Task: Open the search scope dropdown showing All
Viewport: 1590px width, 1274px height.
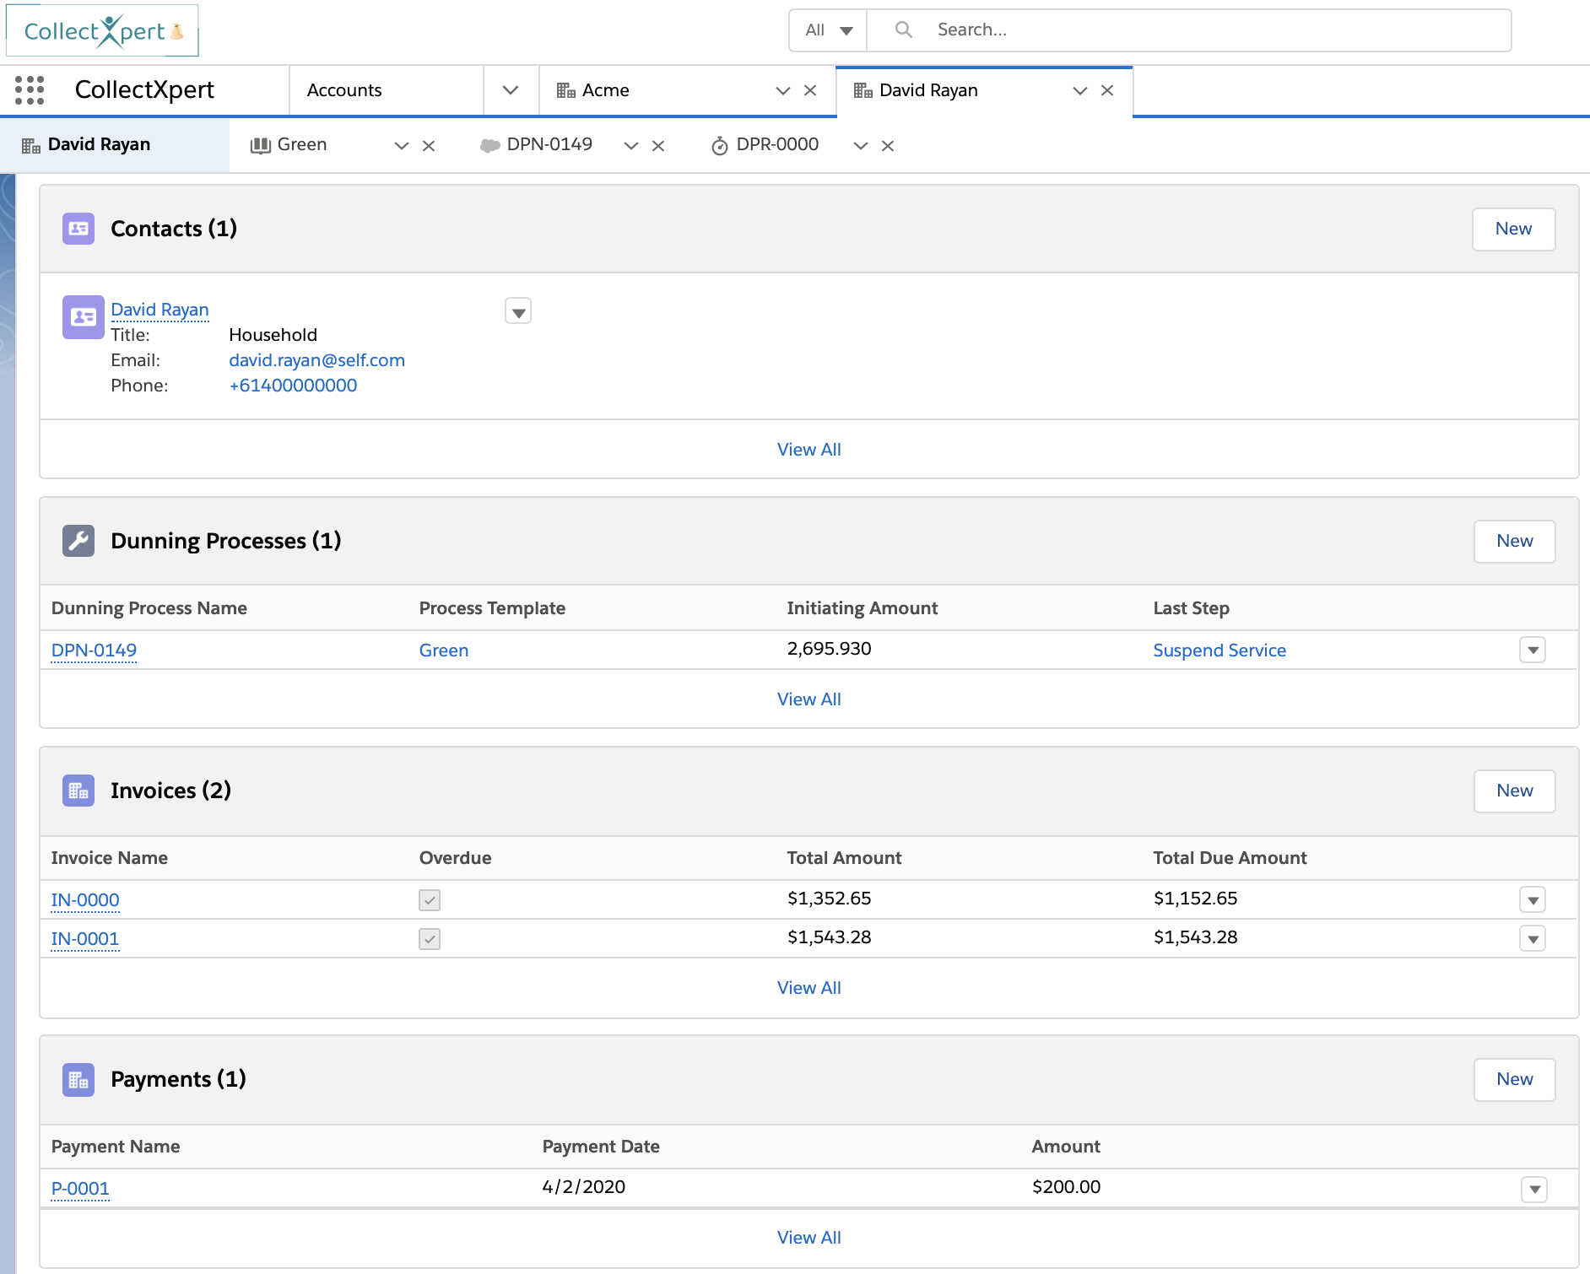Action: coord(826,29)
